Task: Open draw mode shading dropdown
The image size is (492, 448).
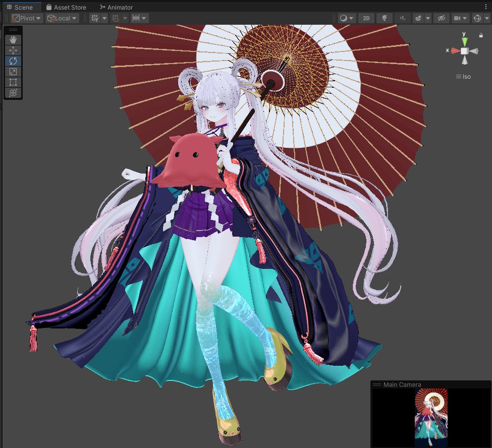Action: (x=347, y=18)
